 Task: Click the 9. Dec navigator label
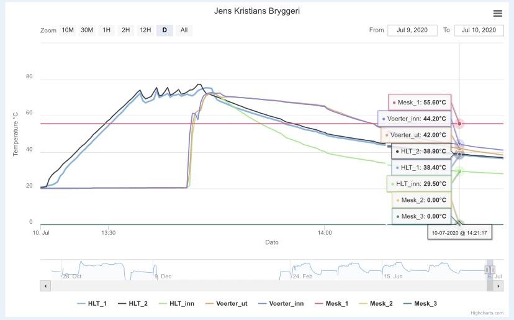163,277
